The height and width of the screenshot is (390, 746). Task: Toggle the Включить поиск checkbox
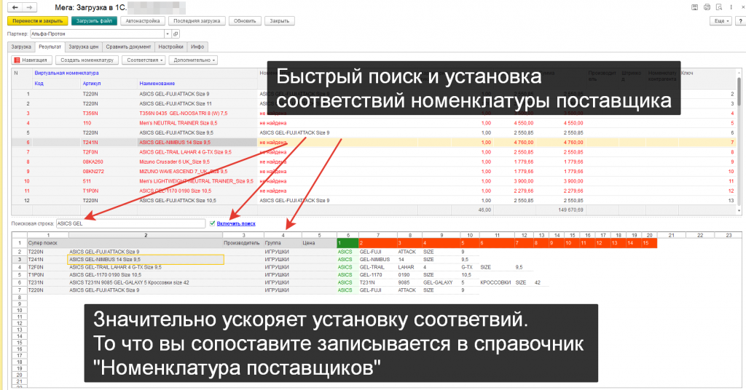212,223
